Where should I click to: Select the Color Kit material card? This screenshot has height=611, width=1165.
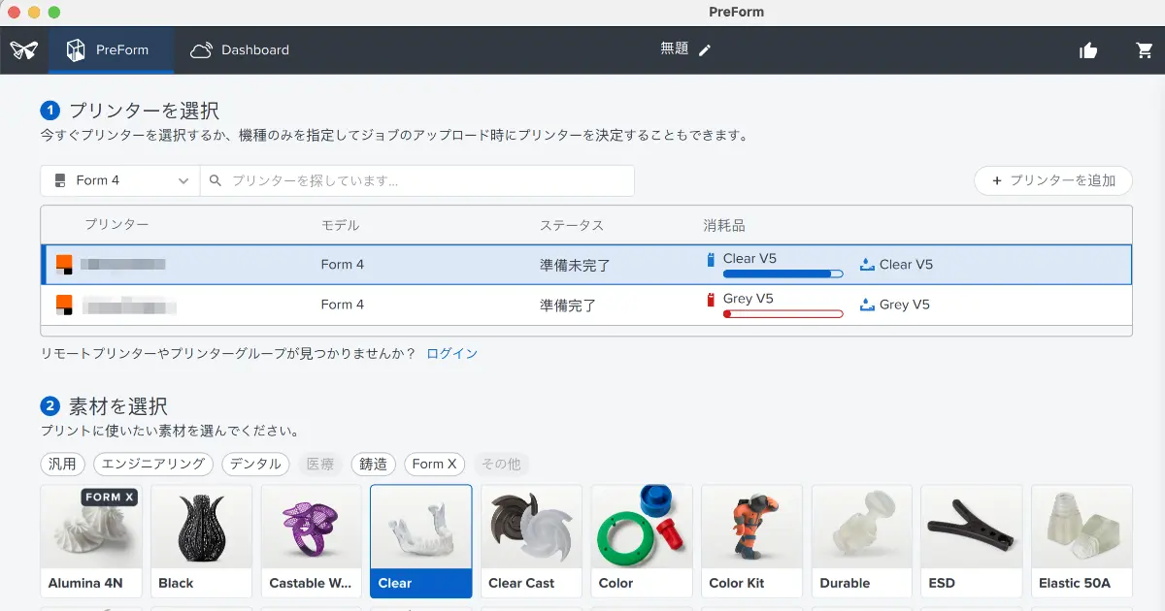[x=751, y=541]
